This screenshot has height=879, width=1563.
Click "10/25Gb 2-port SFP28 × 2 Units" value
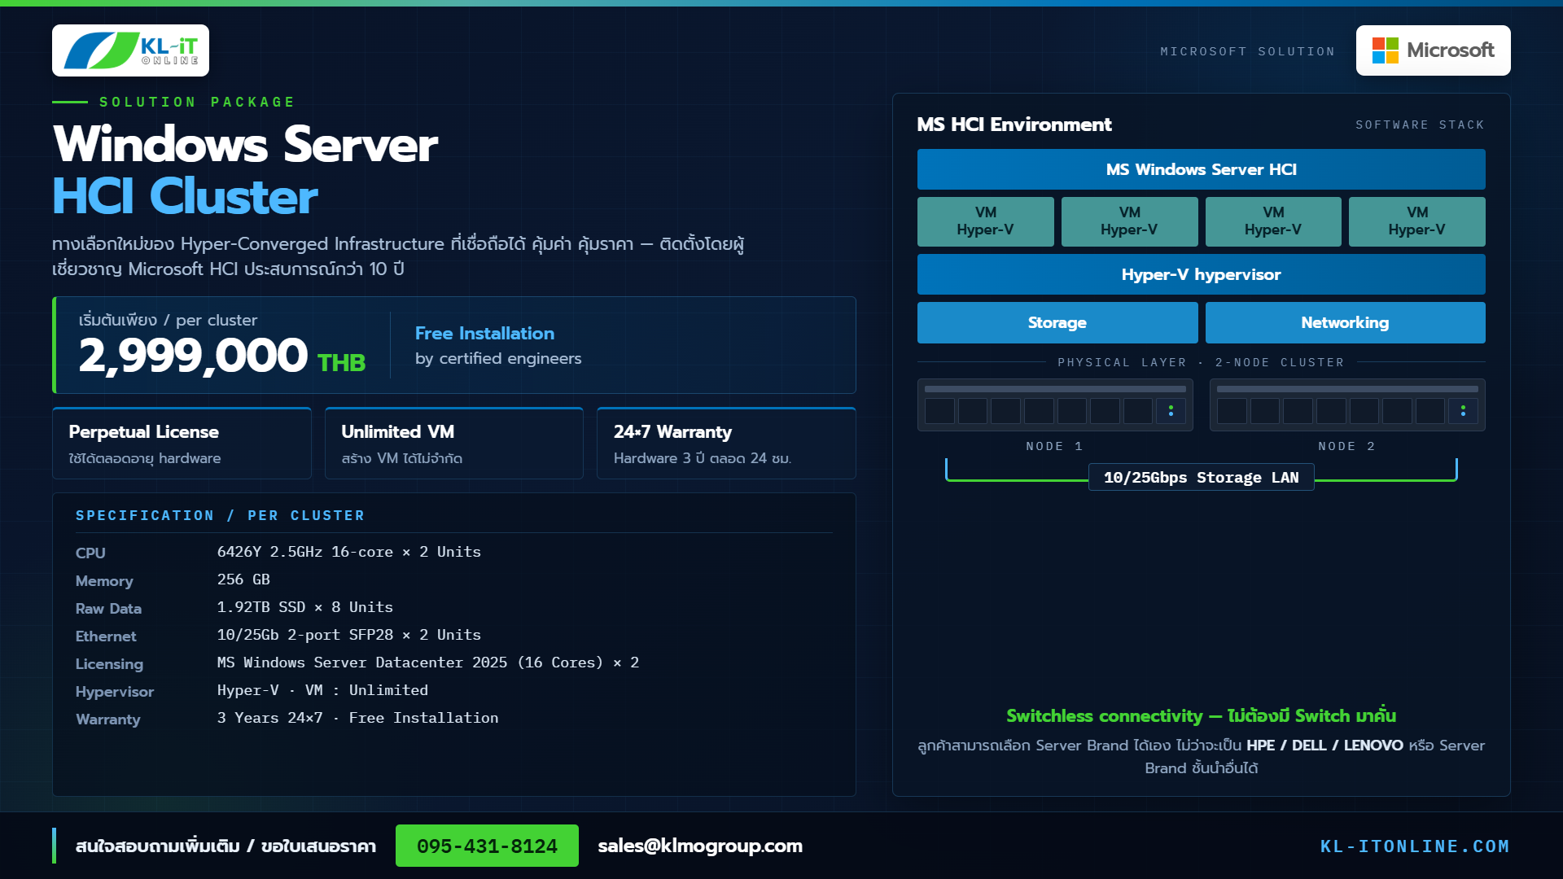tap(349, 635)
